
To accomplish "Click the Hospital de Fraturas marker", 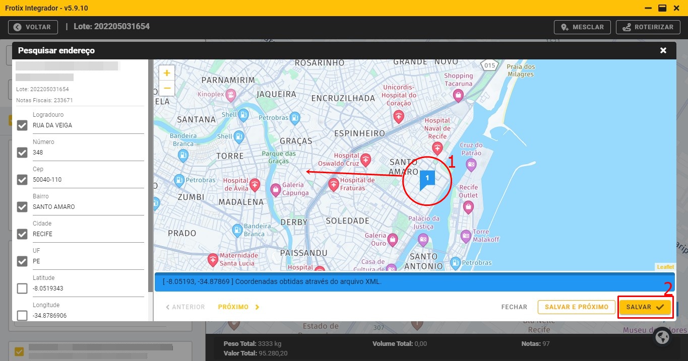I will point(334,185).
